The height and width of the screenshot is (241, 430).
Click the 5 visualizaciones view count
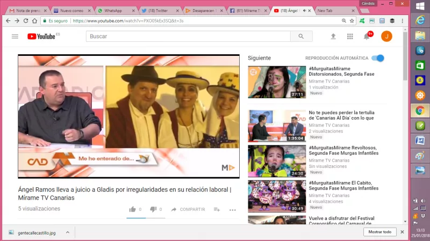click(39, 209)
